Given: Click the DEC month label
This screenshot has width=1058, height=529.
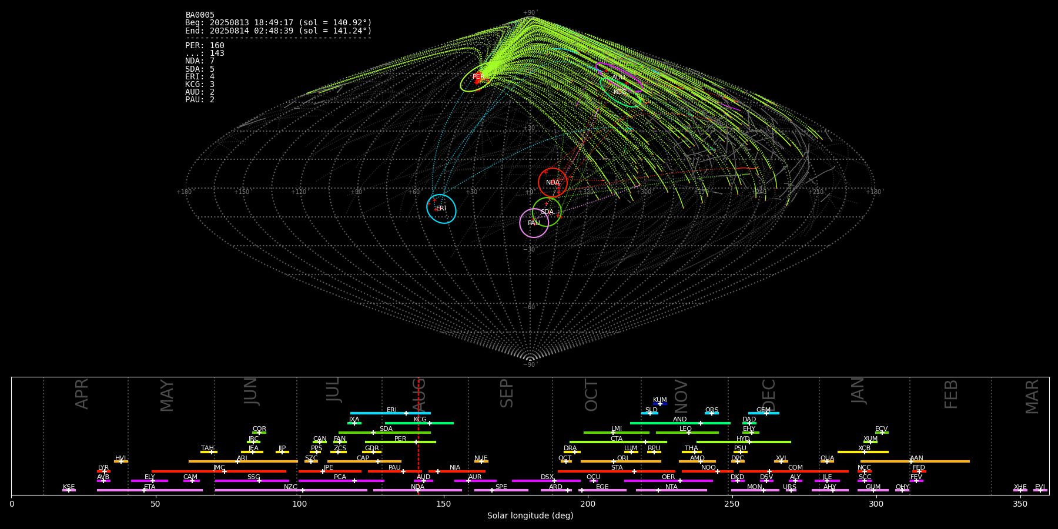Looking at the screenshot, I should [769, 395].
